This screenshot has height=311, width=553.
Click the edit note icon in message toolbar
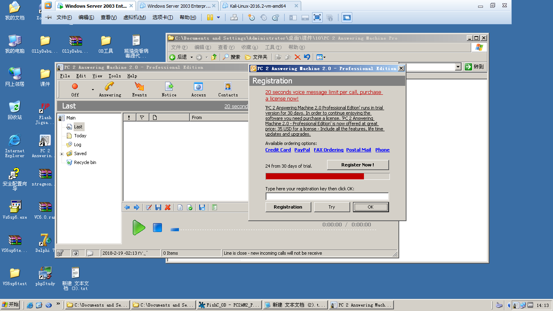[x=149, y=207]
